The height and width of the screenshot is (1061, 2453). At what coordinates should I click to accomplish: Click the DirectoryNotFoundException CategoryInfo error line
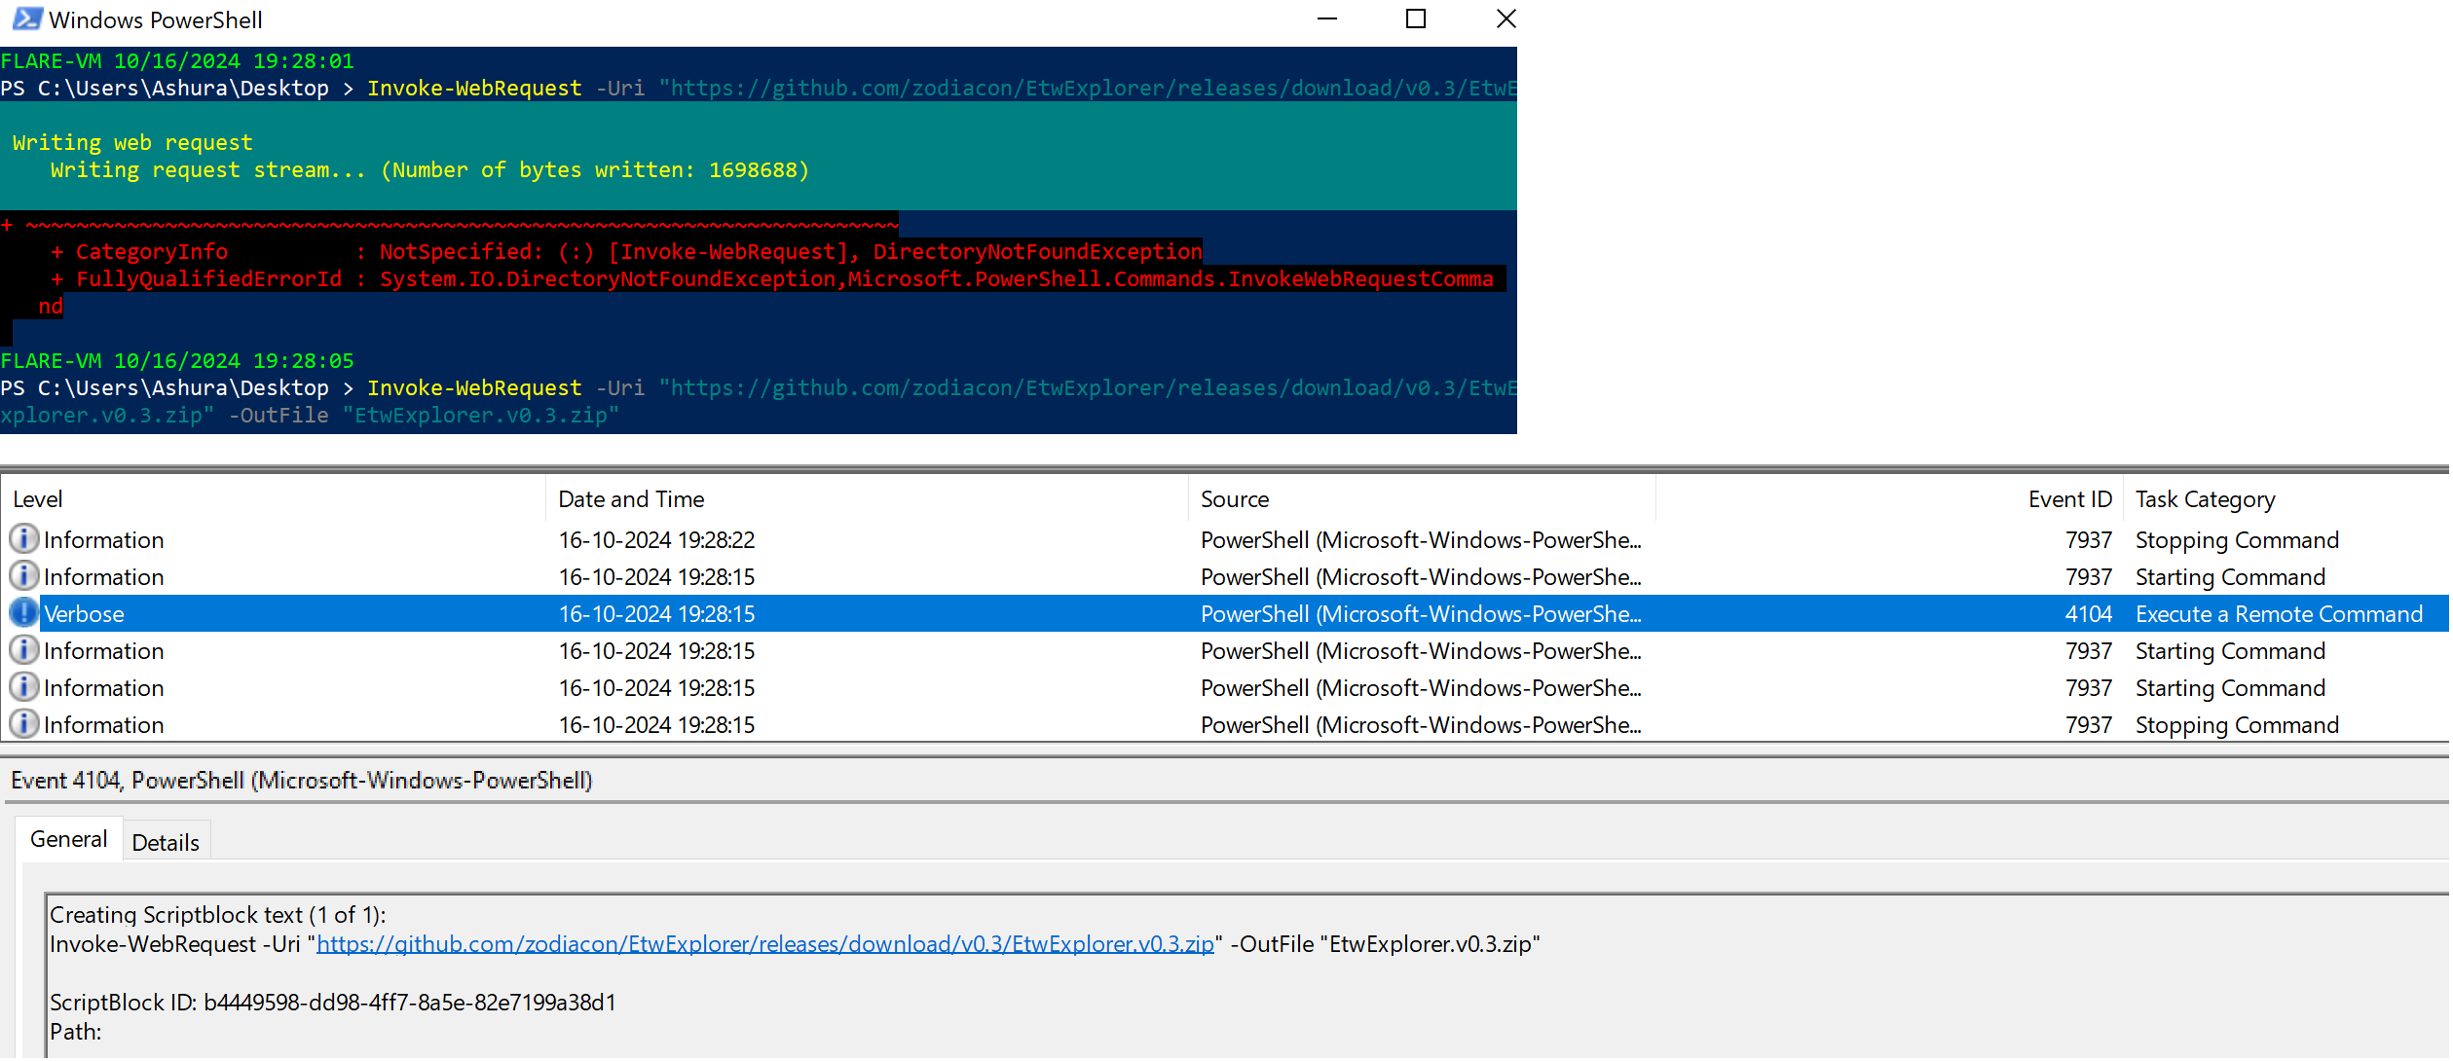click(627, 252)
